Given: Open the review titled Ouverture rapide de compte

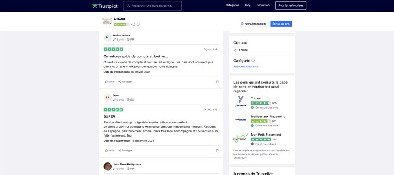Looking at the screenshot, I should [x=136, y=56].
